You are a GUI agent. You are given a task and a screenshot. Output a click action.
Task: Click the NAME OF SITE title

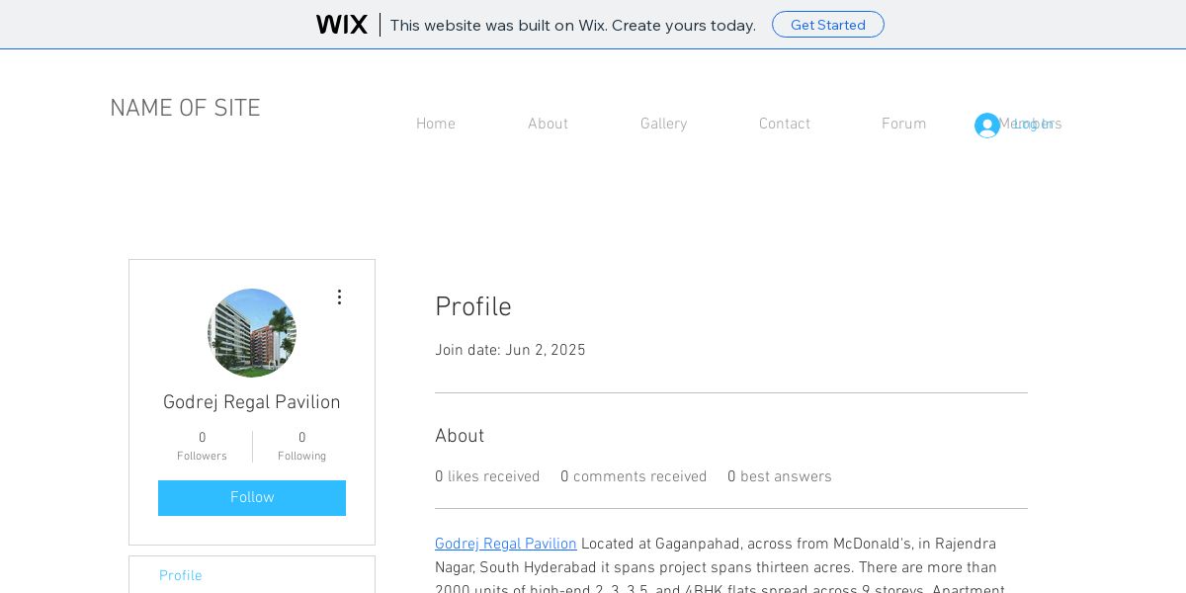click(185, 109)
